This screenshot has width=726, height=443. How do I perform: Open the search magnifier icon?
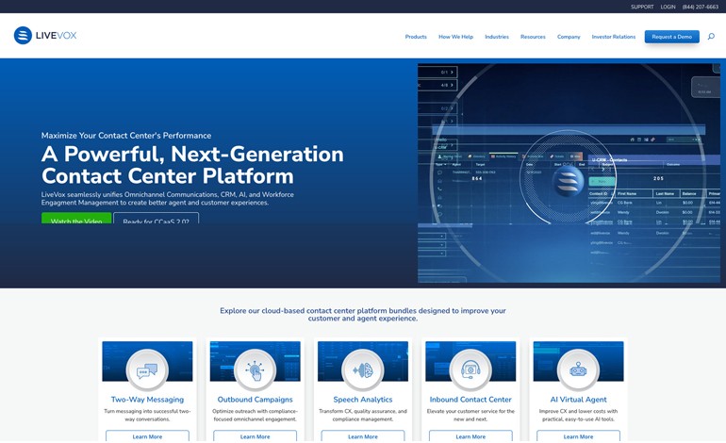pos(711,37)
